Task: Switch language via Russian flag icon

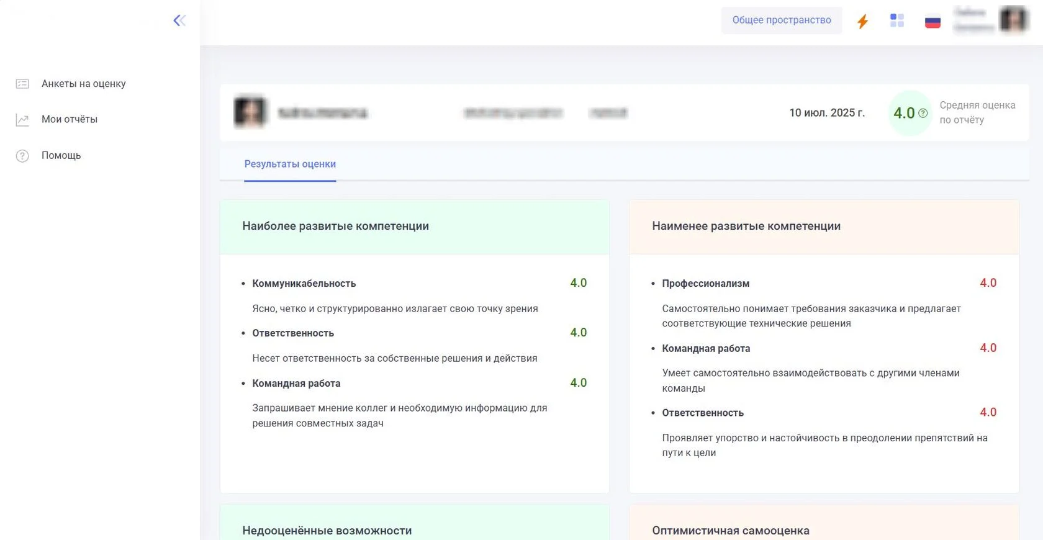Action: [932, 22]
